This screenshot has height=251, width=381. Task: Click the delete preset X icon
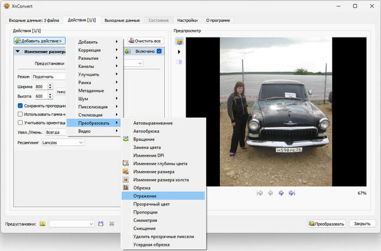[112, 224]
